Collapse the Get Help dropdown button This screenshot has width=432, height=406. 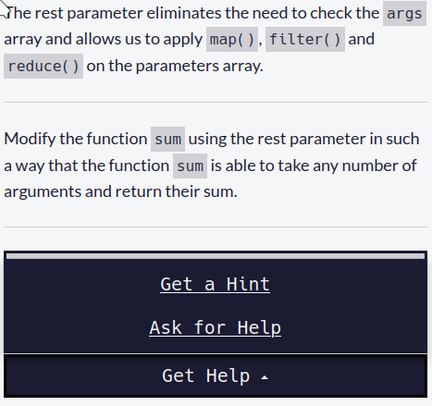[216, 375]
